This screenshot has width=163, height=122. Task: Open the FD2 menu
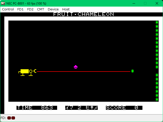(30, 9)
